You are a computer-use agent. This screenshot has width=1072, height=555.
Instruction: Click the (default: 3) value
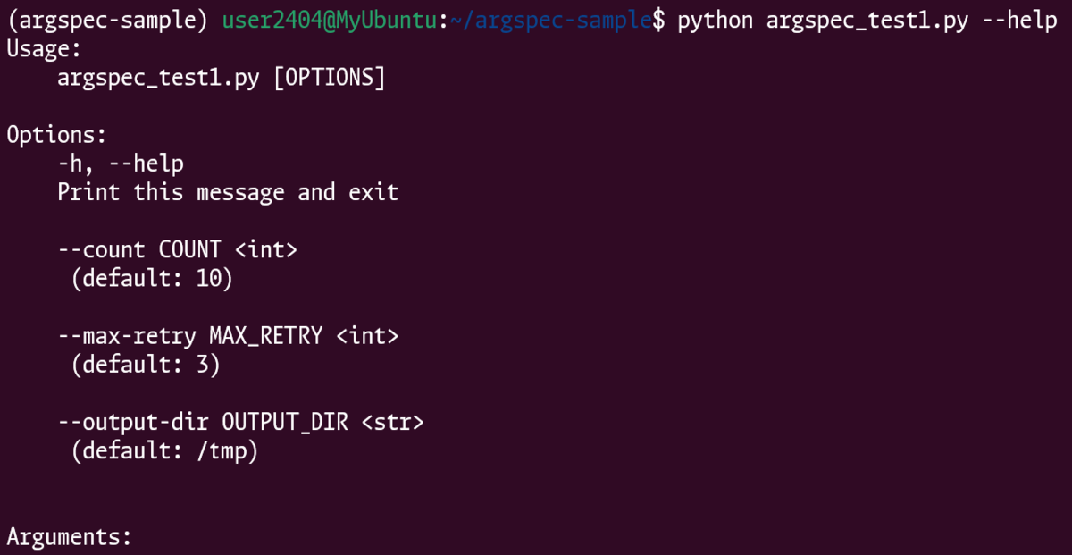point(146,365)
